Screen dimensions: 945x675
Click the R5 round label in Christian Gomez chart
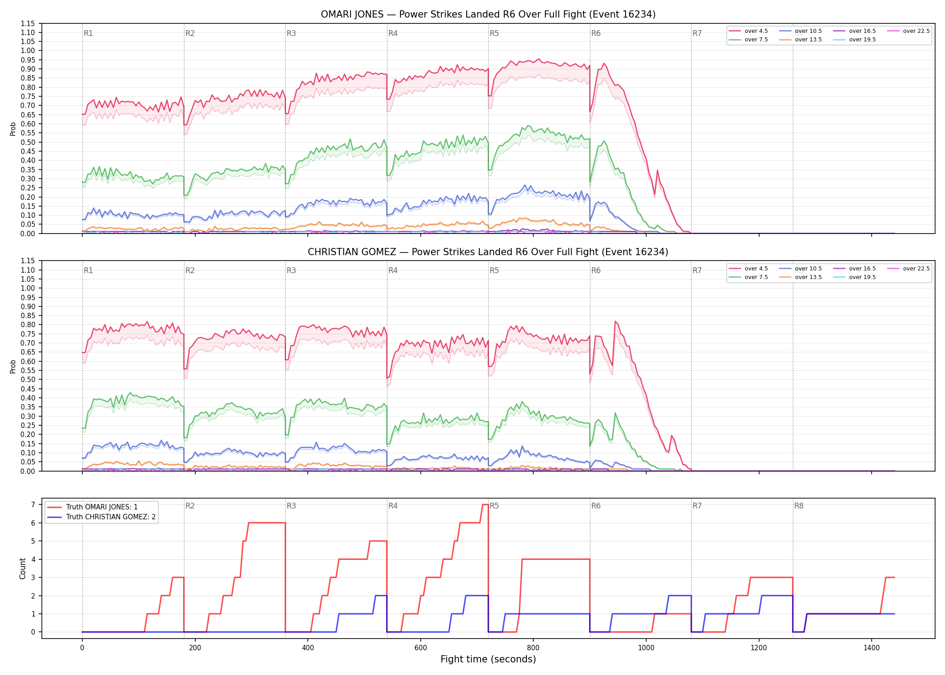[x=494, y=270]
